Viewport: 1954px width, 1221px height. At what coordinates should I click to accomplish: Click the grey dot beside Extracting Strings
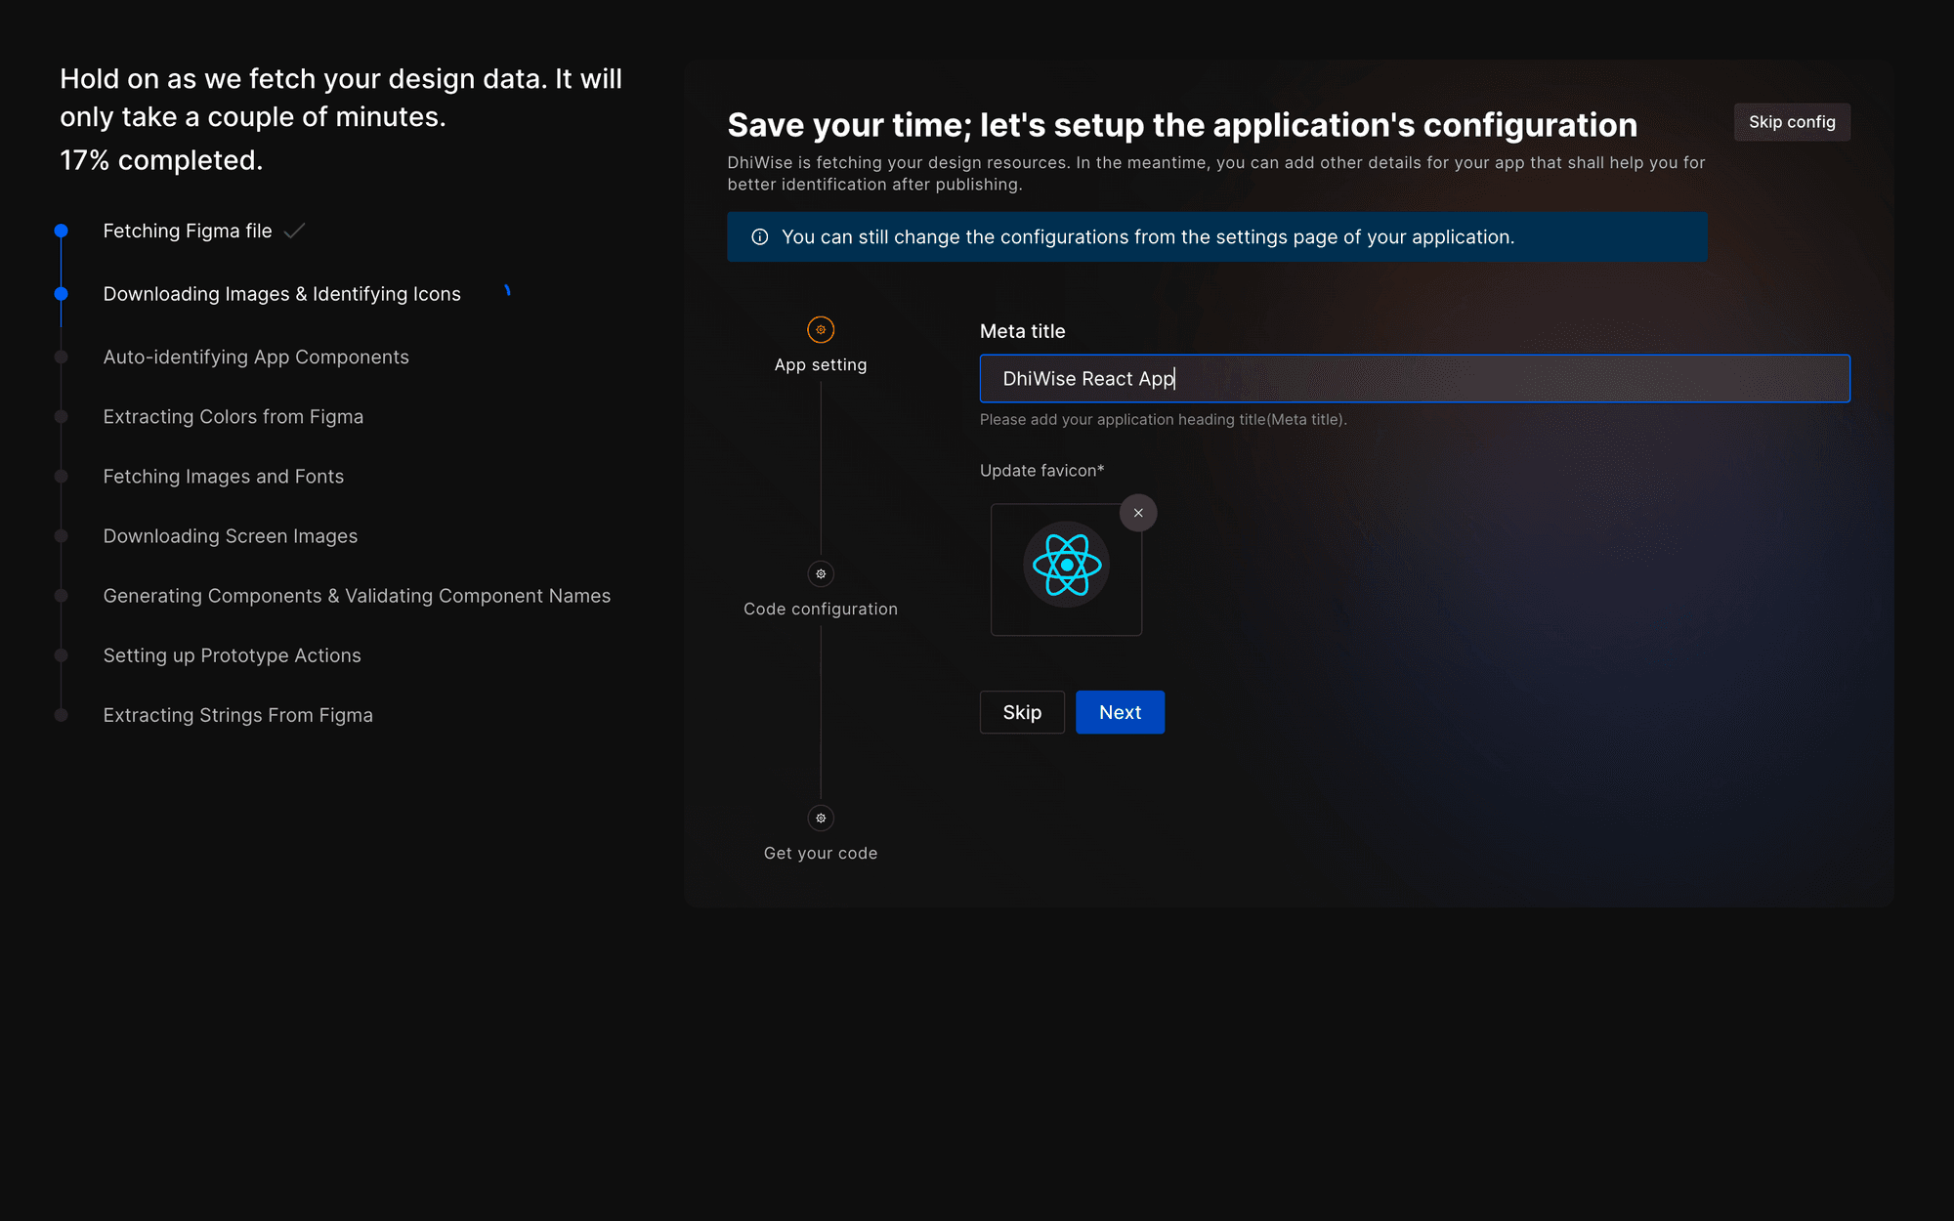(61, 714)
